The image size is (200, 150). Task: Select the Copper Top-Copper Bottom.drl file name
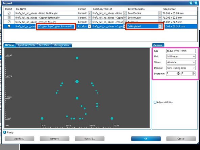(44, 26)
